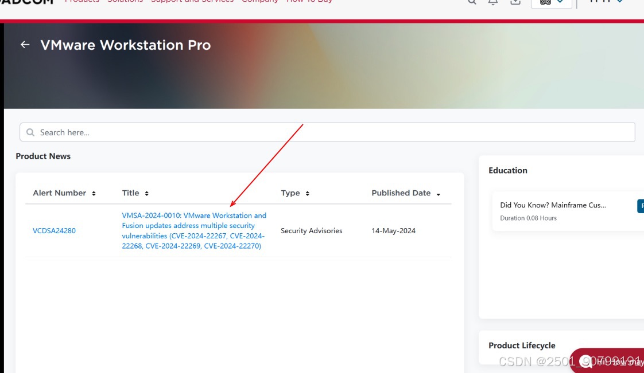Focus the 'Search here...' input field

point(327,132)
